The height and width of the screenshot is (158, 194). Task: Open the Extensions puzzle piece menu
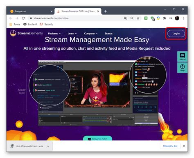coord(165,18)
